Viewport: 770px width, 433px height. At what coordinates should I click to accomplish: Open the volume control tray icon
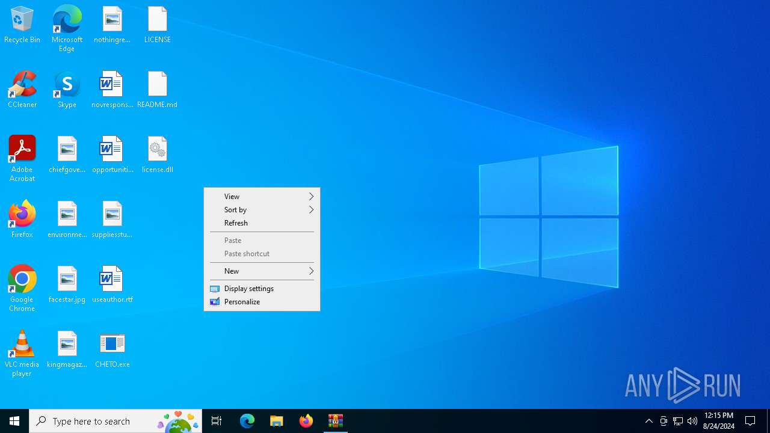(692, 421)
